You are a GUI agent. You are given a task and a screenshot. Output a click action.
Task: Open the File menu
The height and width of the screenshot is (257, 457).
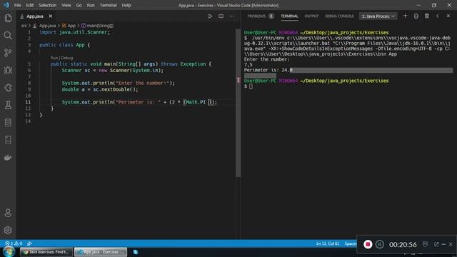pos(17,5)
